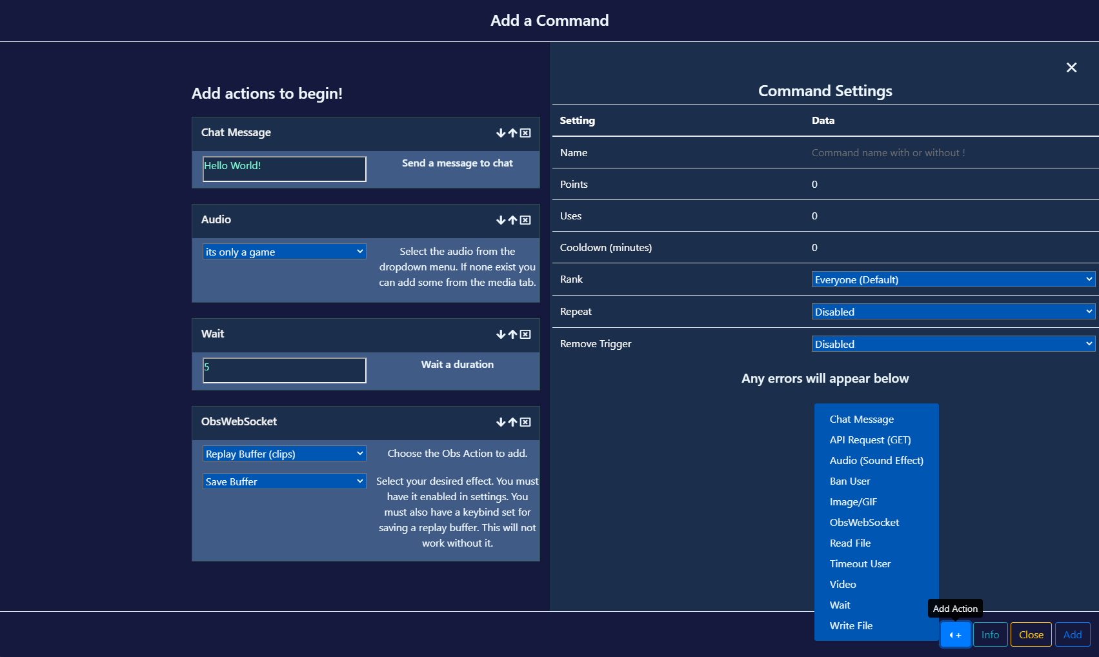Viewport: 1099px width, 657px height.
Task: Move the Audio action up
Action: 513,220
